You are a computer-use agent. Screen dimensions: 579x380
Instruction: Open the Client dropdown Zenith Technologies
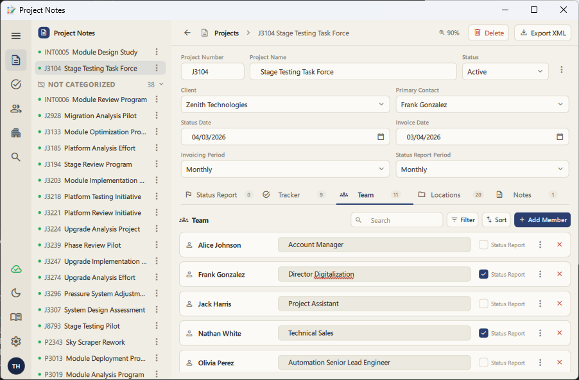pos(285,105)
